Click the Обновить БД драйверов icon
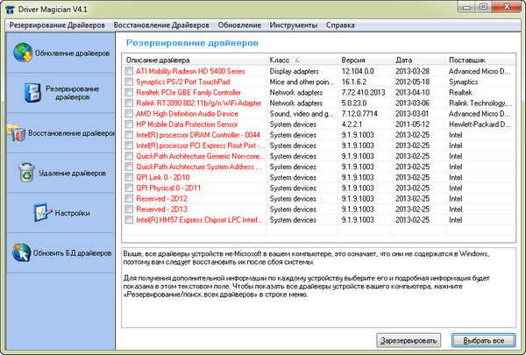 [19, 253]
